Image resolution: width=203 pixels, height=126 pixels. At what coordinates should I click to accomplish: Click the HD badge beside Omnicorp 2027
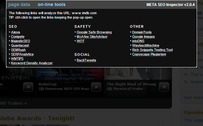[42, 89]
